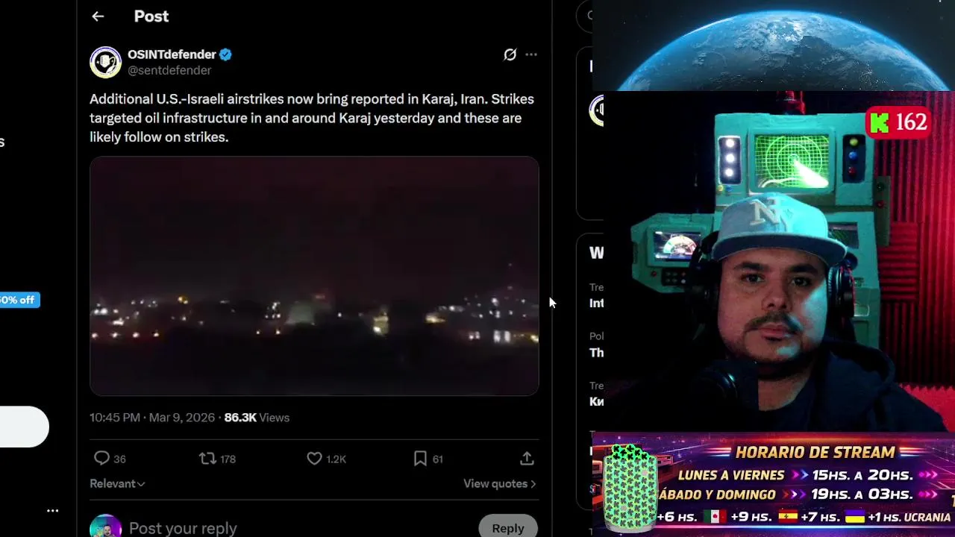Open the post's three-dot more menu
This screenshot has width=955, height=537.
coord(531,54)
